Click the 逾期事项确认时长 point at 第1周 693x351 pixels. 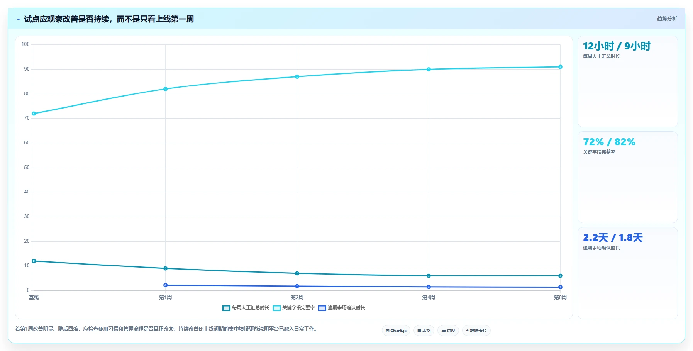point(166,285)
